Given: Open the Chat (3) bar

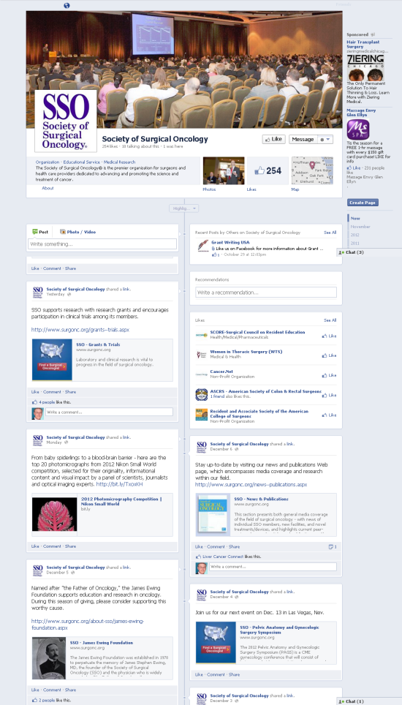Looking at the screenshot, I should coord(369,252).
